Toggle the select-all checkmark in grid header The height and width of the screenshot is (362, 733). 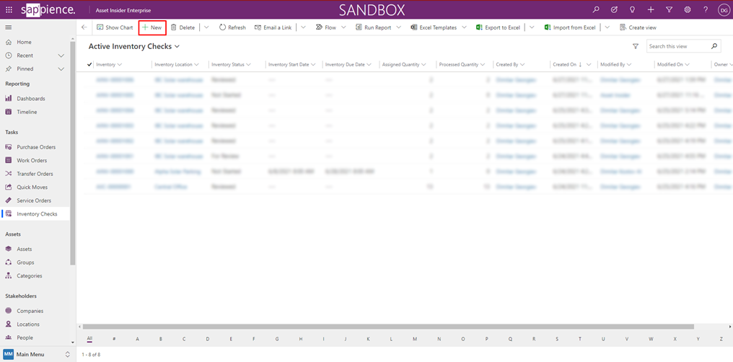tap(89, 64)
